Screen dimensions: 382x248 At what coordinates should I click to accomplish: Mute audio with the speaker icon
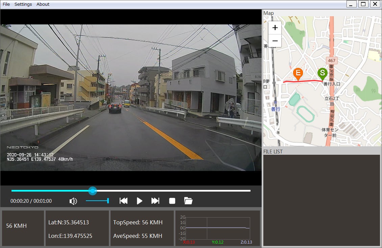pos(73,201)
